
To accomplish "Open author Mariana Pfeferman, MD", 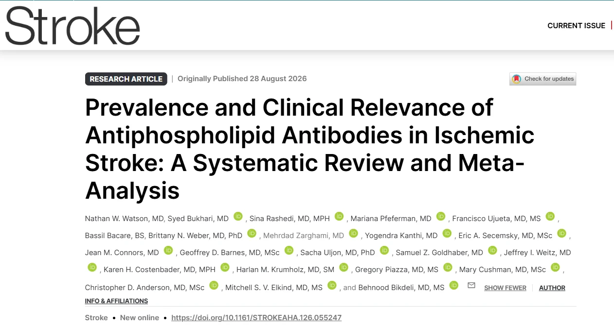I will coord(391,219).
